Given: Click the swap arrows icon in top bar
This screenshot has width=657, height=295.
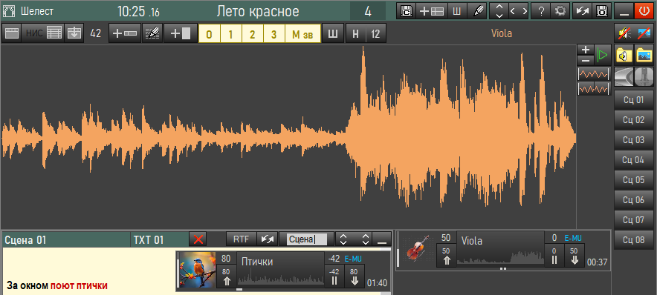Looking at the screenshot, I should coord(583,11).
